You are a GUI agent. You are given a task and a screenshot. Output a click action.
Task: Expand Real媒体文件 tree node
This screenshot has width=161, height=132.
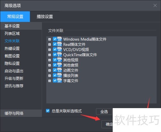pyautogui.click(x=50, y=45)
